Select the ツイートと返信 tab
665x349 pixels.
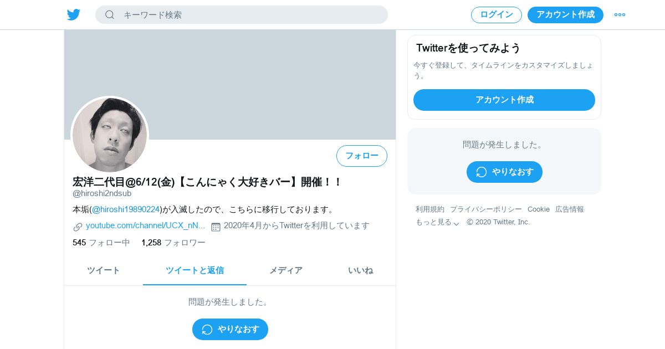pyautogui.click(x=195, y=270)
